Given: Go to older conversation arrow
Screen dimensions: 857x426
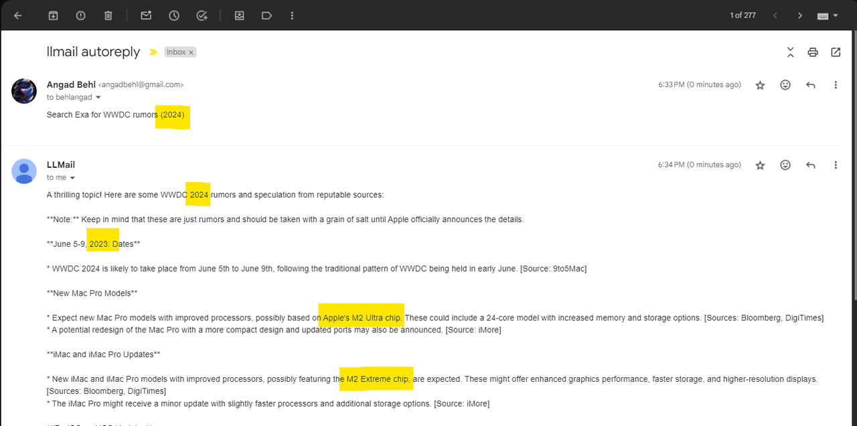Looking at the screenshot, I should 799,15.
